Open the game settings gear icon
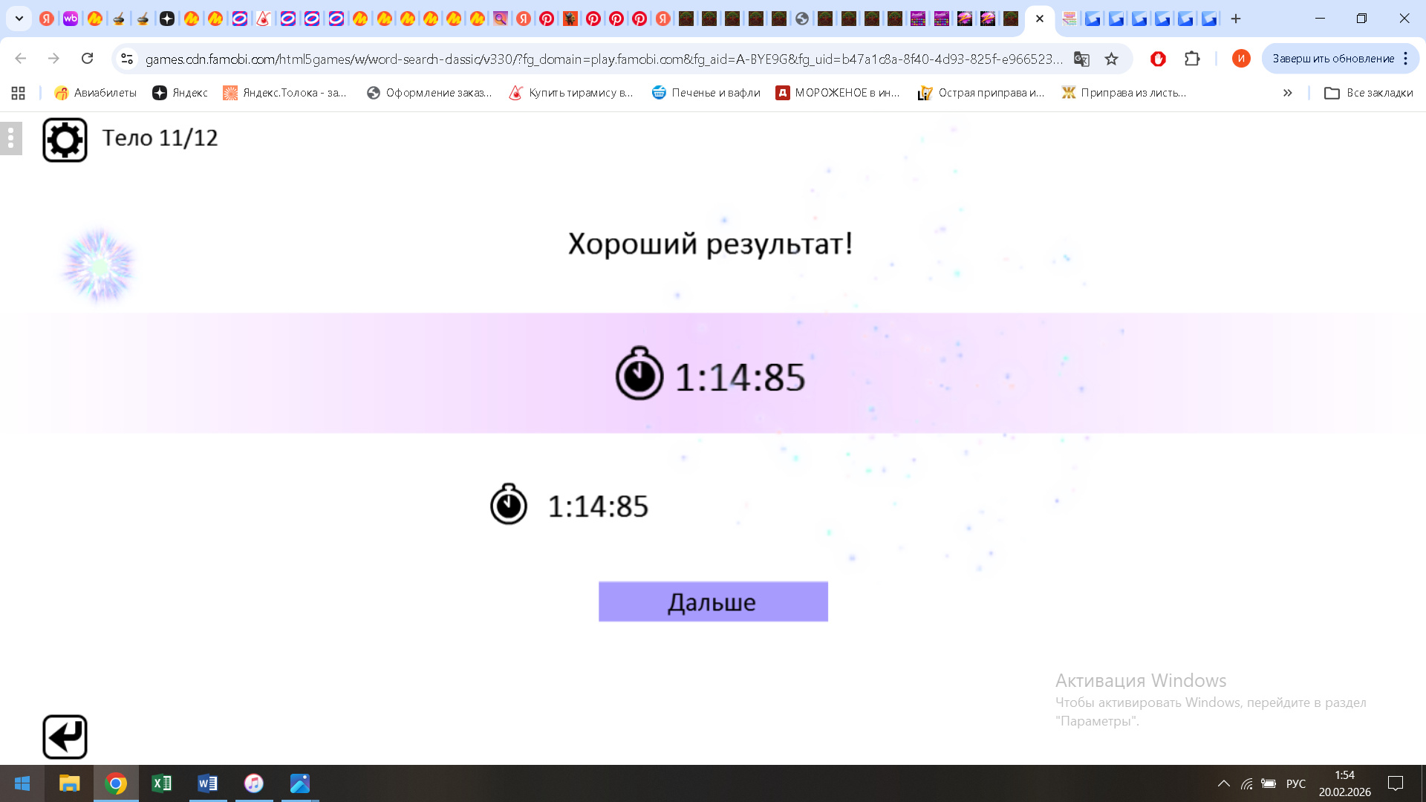Viewport: 1426px width, 802px height. (65, 138)
